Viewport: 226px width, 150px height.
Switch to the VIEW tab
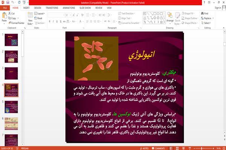(x=109, y=8)
